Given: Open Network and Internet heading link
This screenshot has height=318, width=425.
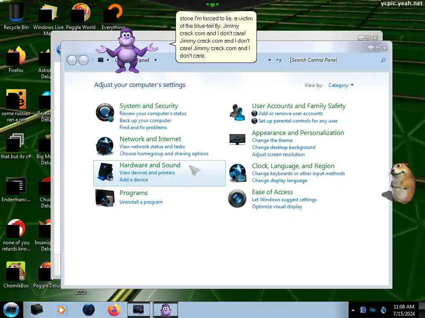Looking at the screenshot, I should pyautogui.click(x=150, y=139).
